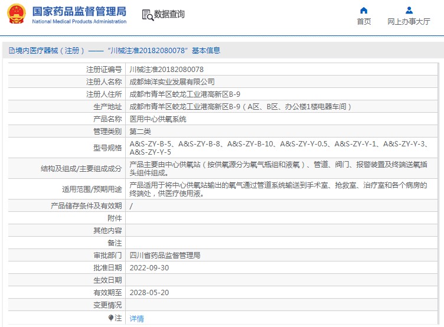Select registrant address 成都市青羊区蛟龙工业港高新区B-9
This screenshot has width=444, height=327.
pos(185,94)
